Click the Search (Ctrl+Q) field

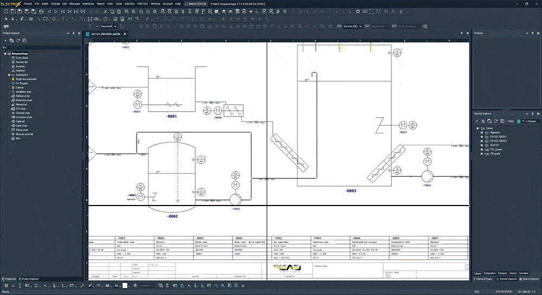(x=196, y=4)
